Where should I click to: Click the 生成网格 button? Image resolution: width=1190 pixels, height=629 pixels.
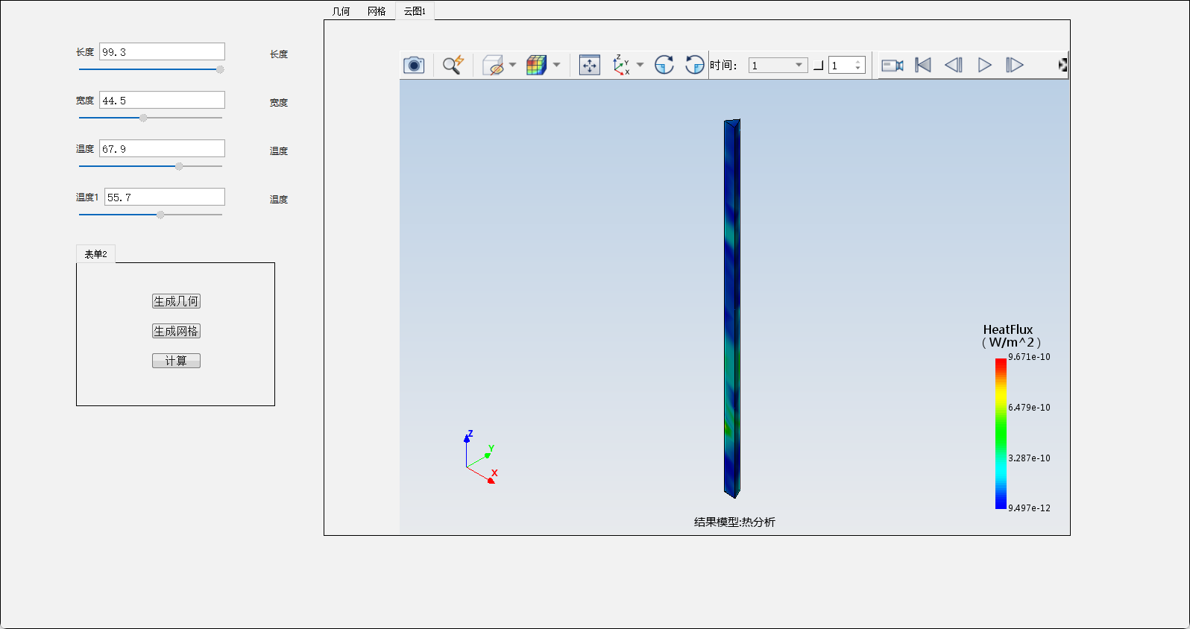[176, 331]
